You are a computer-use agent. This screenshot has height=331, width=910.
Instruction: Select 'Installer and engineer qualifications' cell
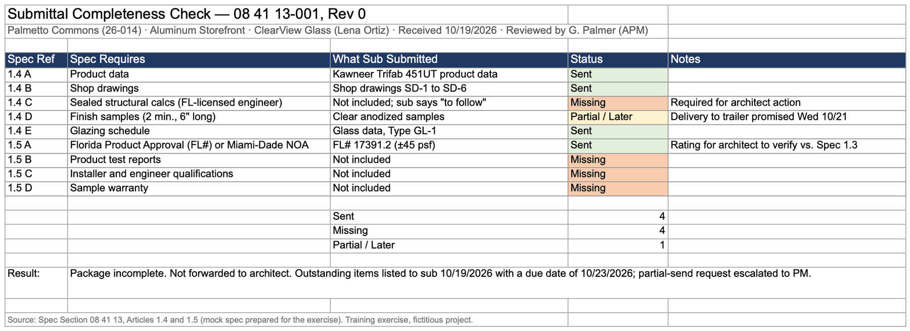coord(199,174)
